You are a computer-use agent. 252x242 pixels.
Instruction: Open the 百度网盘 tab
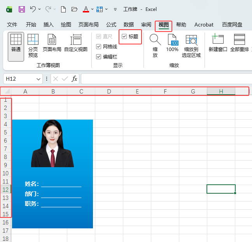tap(232, 25)
